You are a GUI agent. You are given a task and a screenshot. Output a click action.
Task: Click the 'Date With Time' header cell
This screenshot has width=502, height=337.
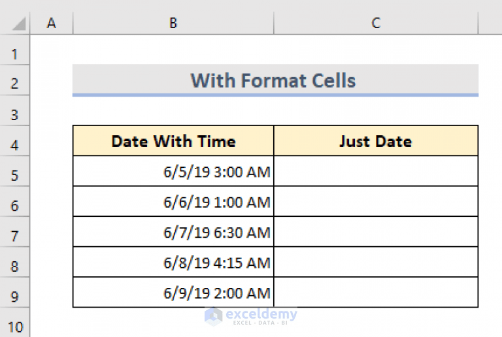[x=173, y=141]
